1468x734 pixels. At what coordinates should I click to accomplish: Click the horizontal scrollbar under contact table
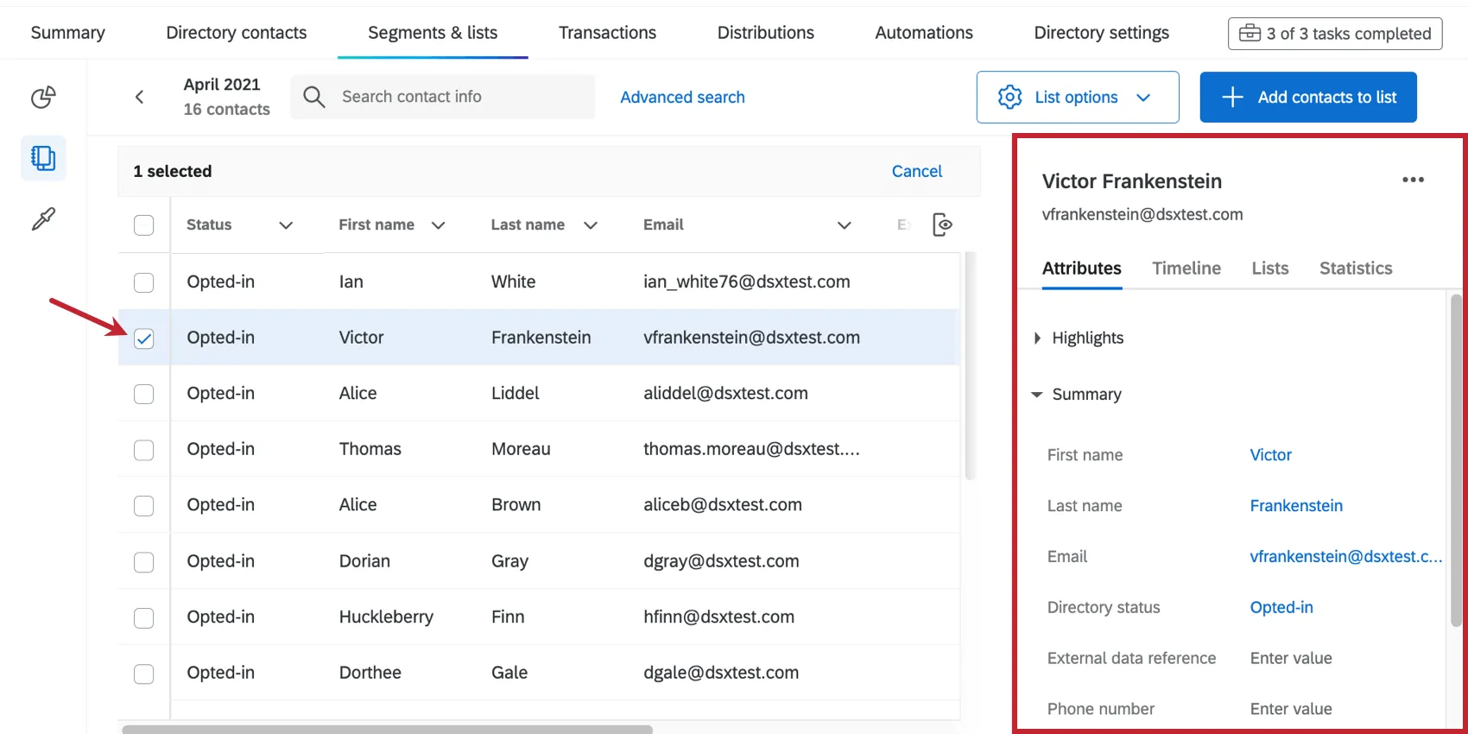tap(387, 730)
